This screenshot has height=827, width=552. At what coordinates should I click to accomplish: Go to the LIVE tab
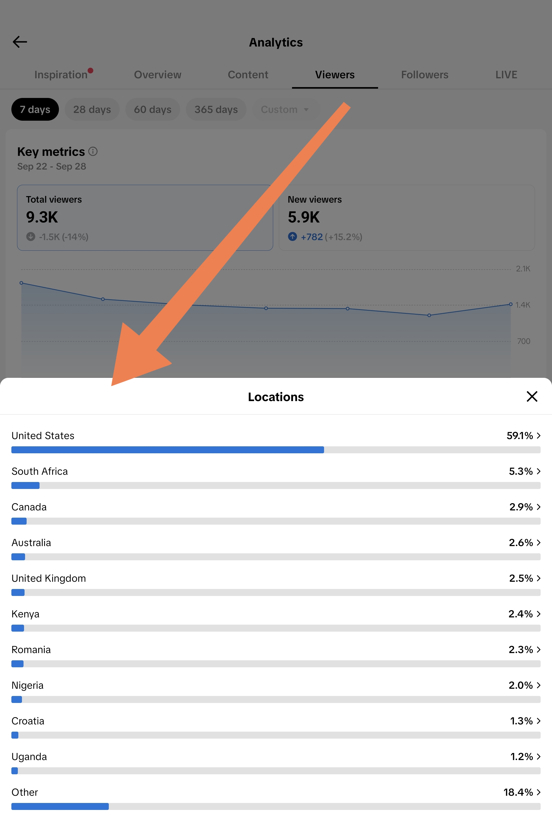(x=506, y=75)
